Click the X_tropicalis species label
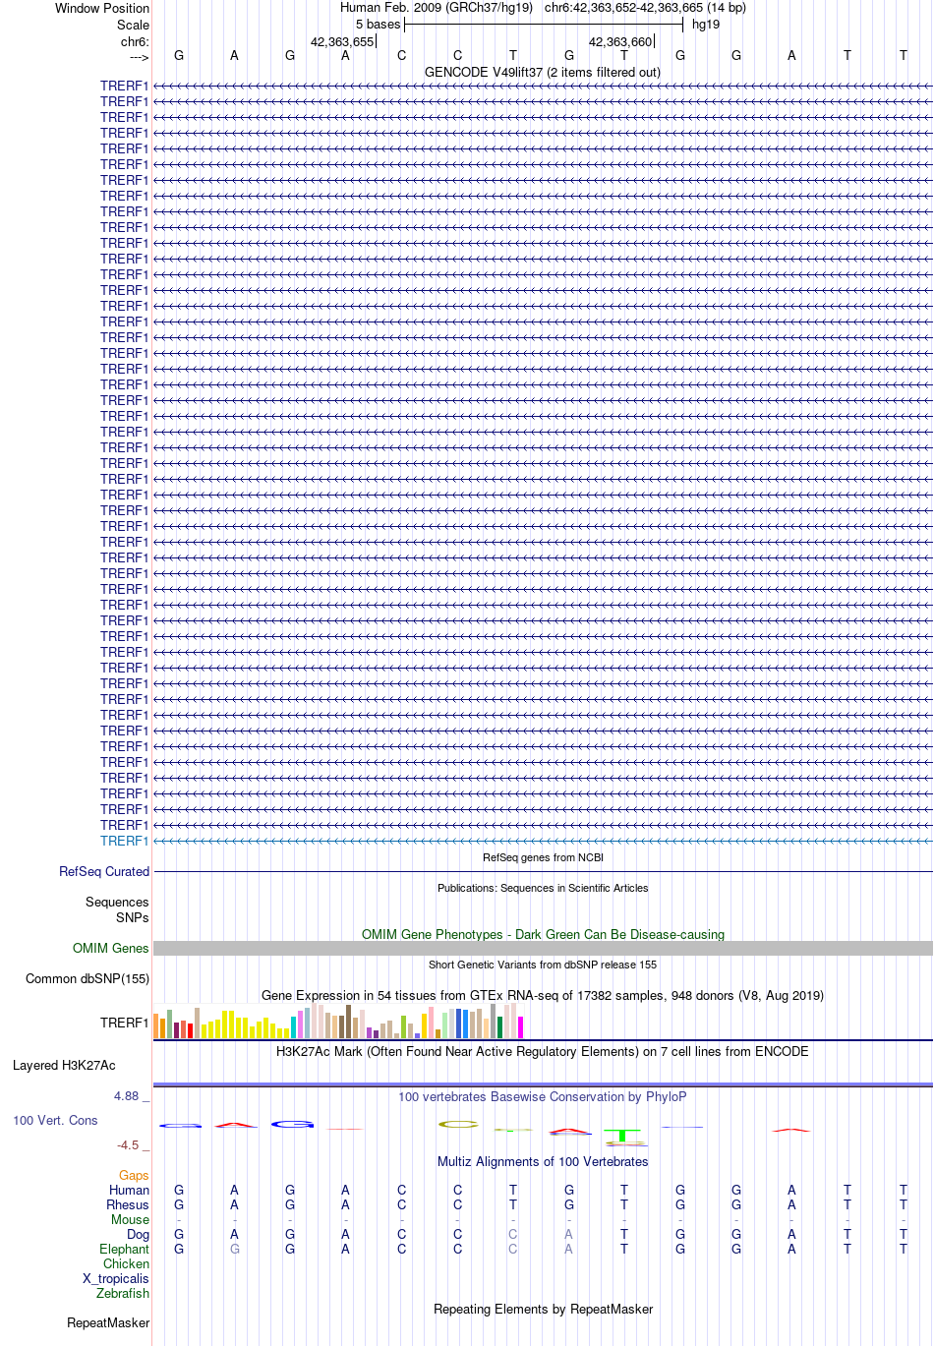 pos(116,1278)
